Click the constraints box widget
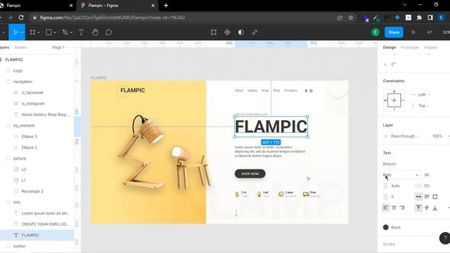This screenshot has height=253, width=450. (394, 100)
